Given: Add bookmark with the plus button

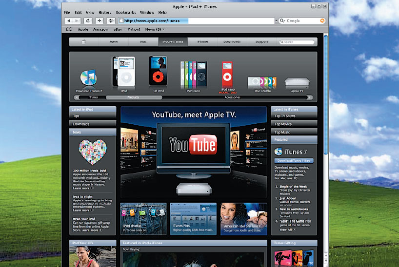Looking at the screenshot, I should pyautogui.click(x=100, y=20).
